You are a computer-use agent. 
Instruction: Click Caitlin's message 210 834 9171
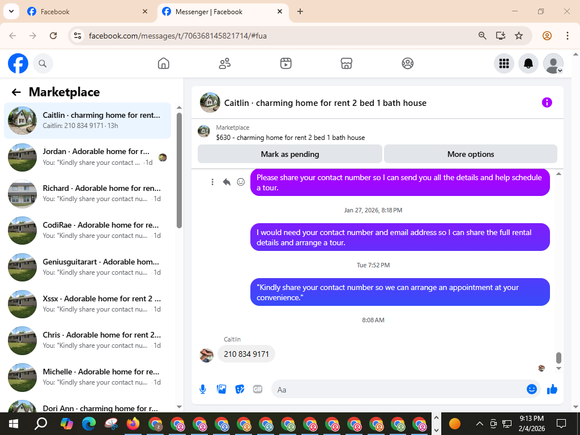click(x=246, y=354)
